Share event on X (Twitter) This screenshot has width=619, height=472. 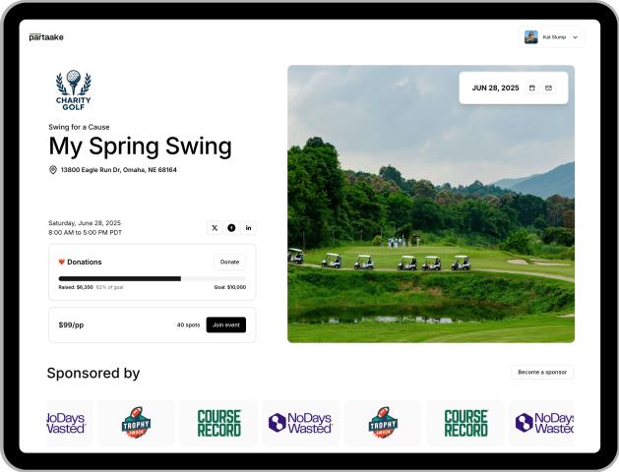click(215, 228)
